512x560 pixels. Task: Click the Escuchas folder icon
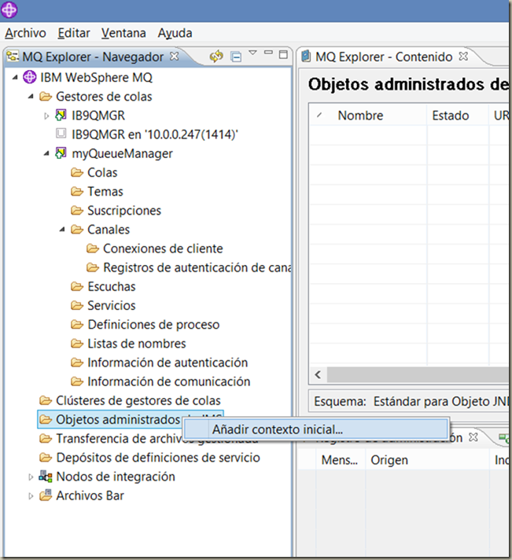[77, 286]
